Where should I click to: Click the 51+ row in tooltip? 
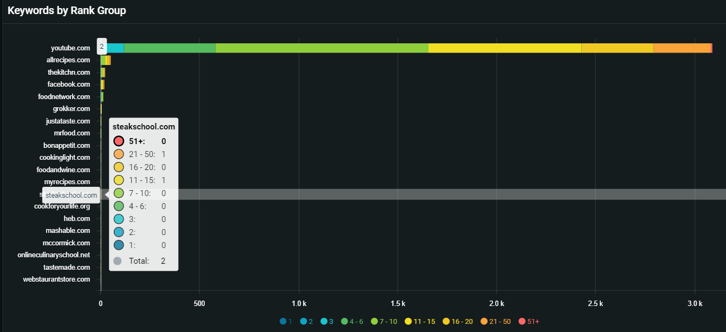(x=139, y=141)
